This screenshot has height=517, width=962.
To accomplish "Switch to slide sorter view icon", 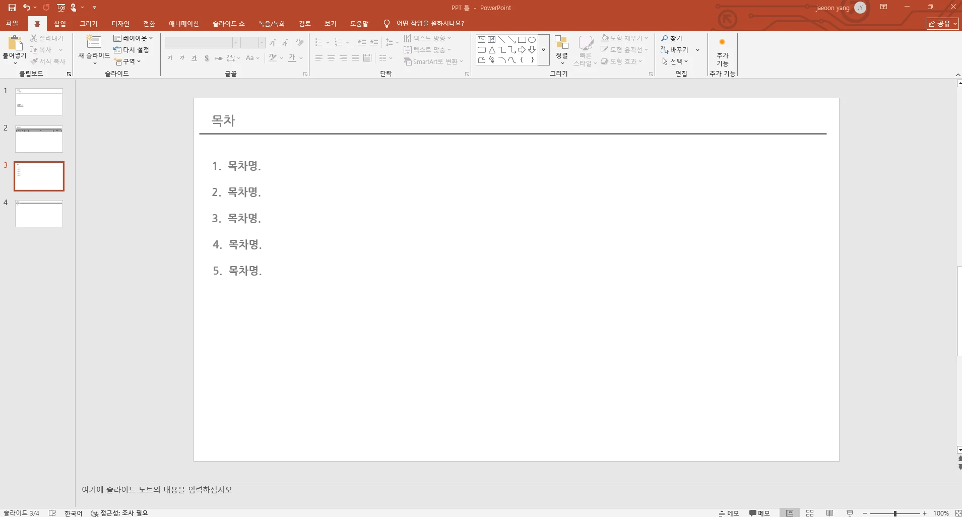I will click(810, 513).
